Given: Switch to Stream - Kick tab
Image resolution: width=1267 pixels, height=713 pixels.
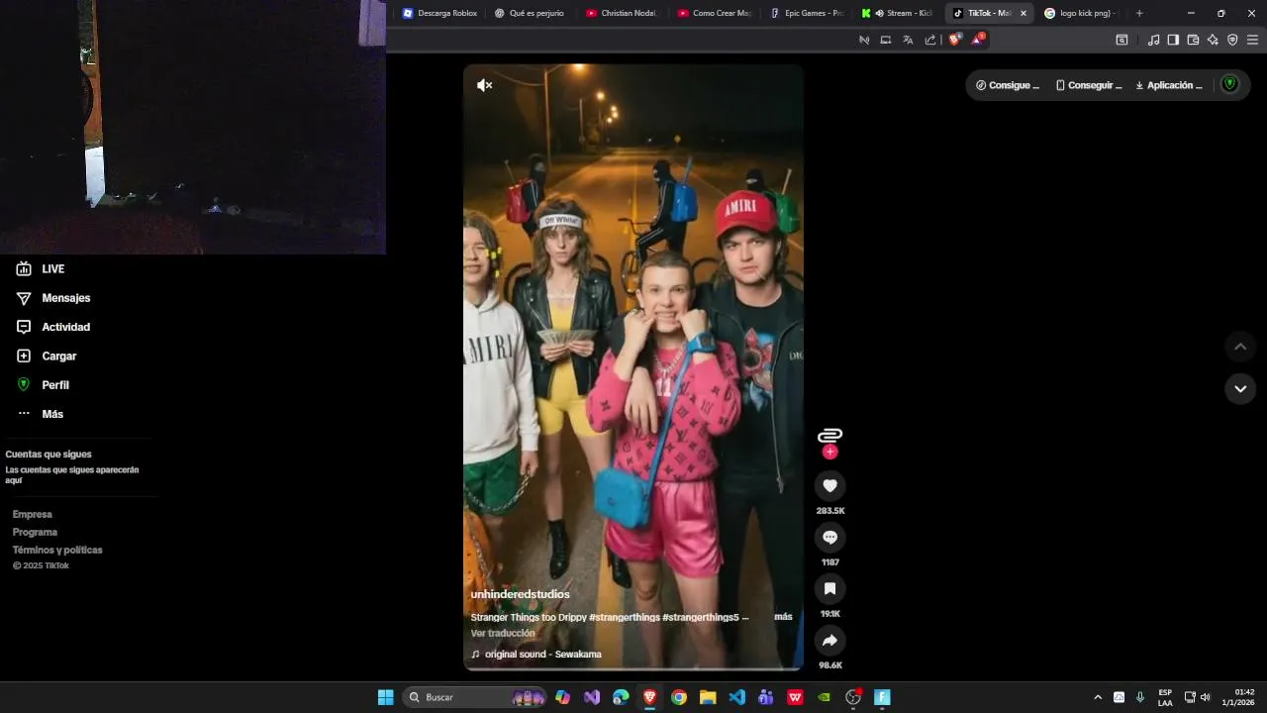Looking at the screenshot, I should [897, 13].
